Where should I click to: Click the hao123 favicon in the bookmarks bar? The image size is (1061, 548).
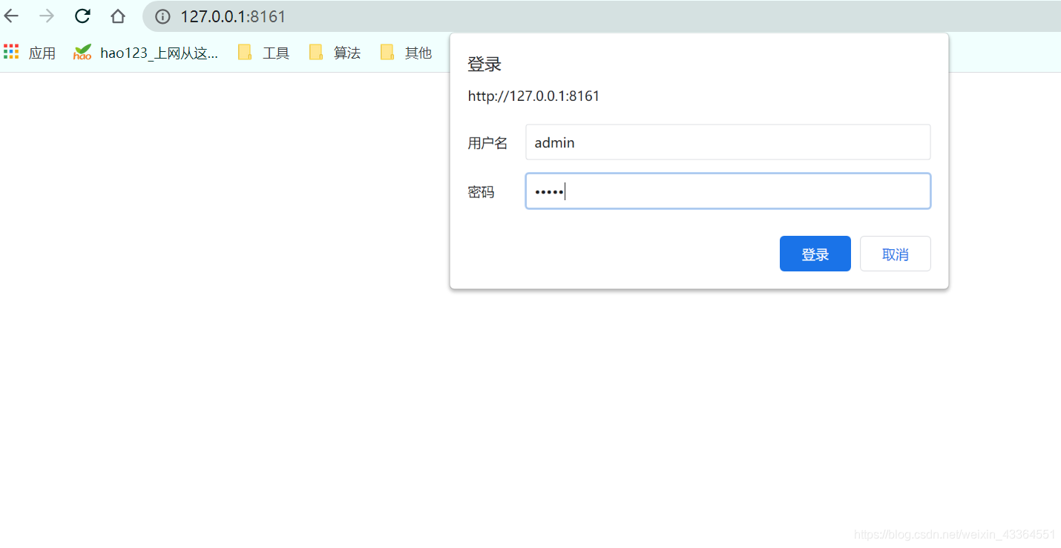82,51
